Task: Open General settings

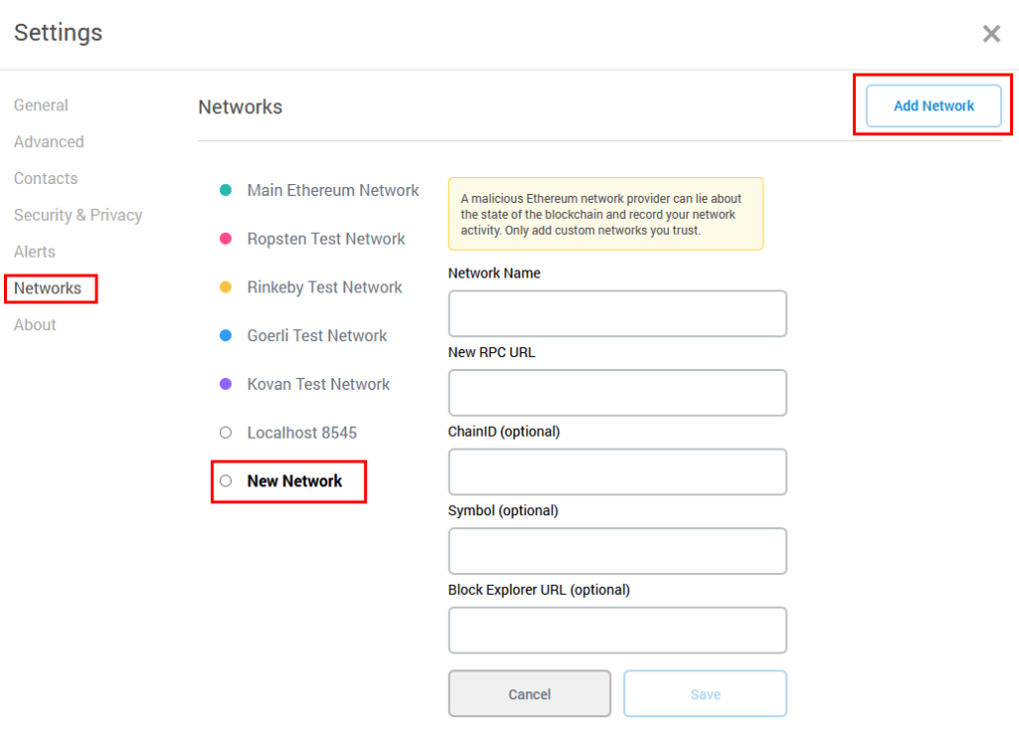Action: coord(41,104)
